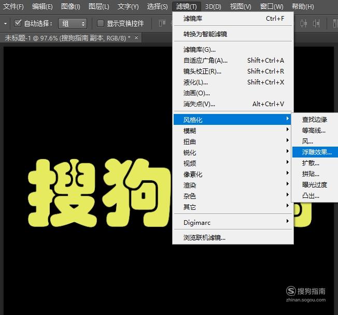
Task: Open the 窗口(W) menu
Action: [272, 6]
